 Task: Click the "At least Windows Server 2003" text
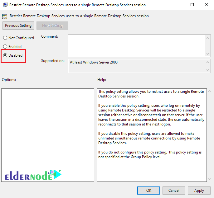[94, 62]
